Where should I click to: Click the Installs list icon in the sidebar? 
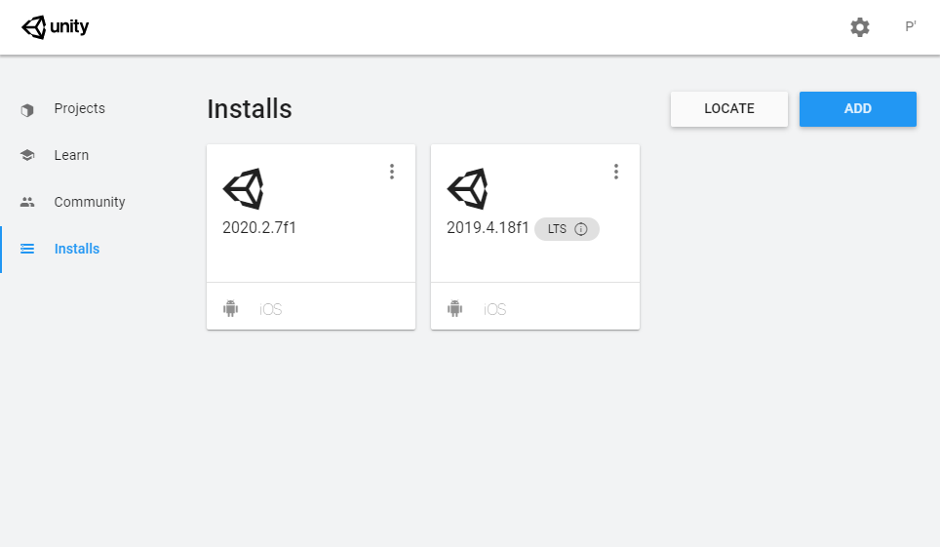27,249
